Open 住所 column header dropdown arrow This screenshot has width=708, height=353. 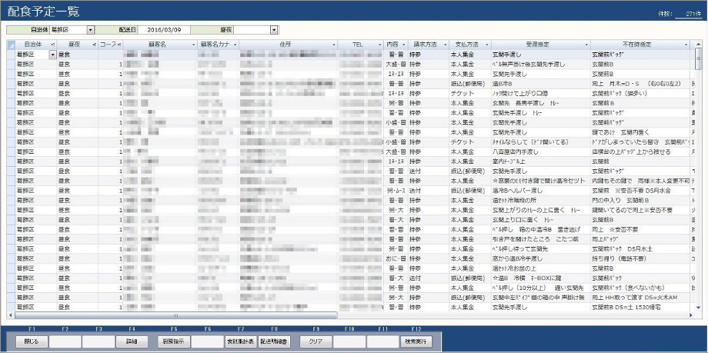[334, 45]
